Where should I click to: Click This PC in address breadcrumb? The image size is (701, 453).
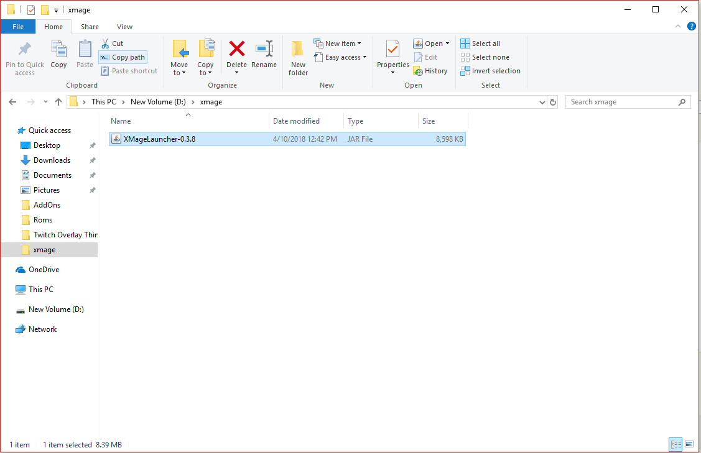tap(104, 102)
